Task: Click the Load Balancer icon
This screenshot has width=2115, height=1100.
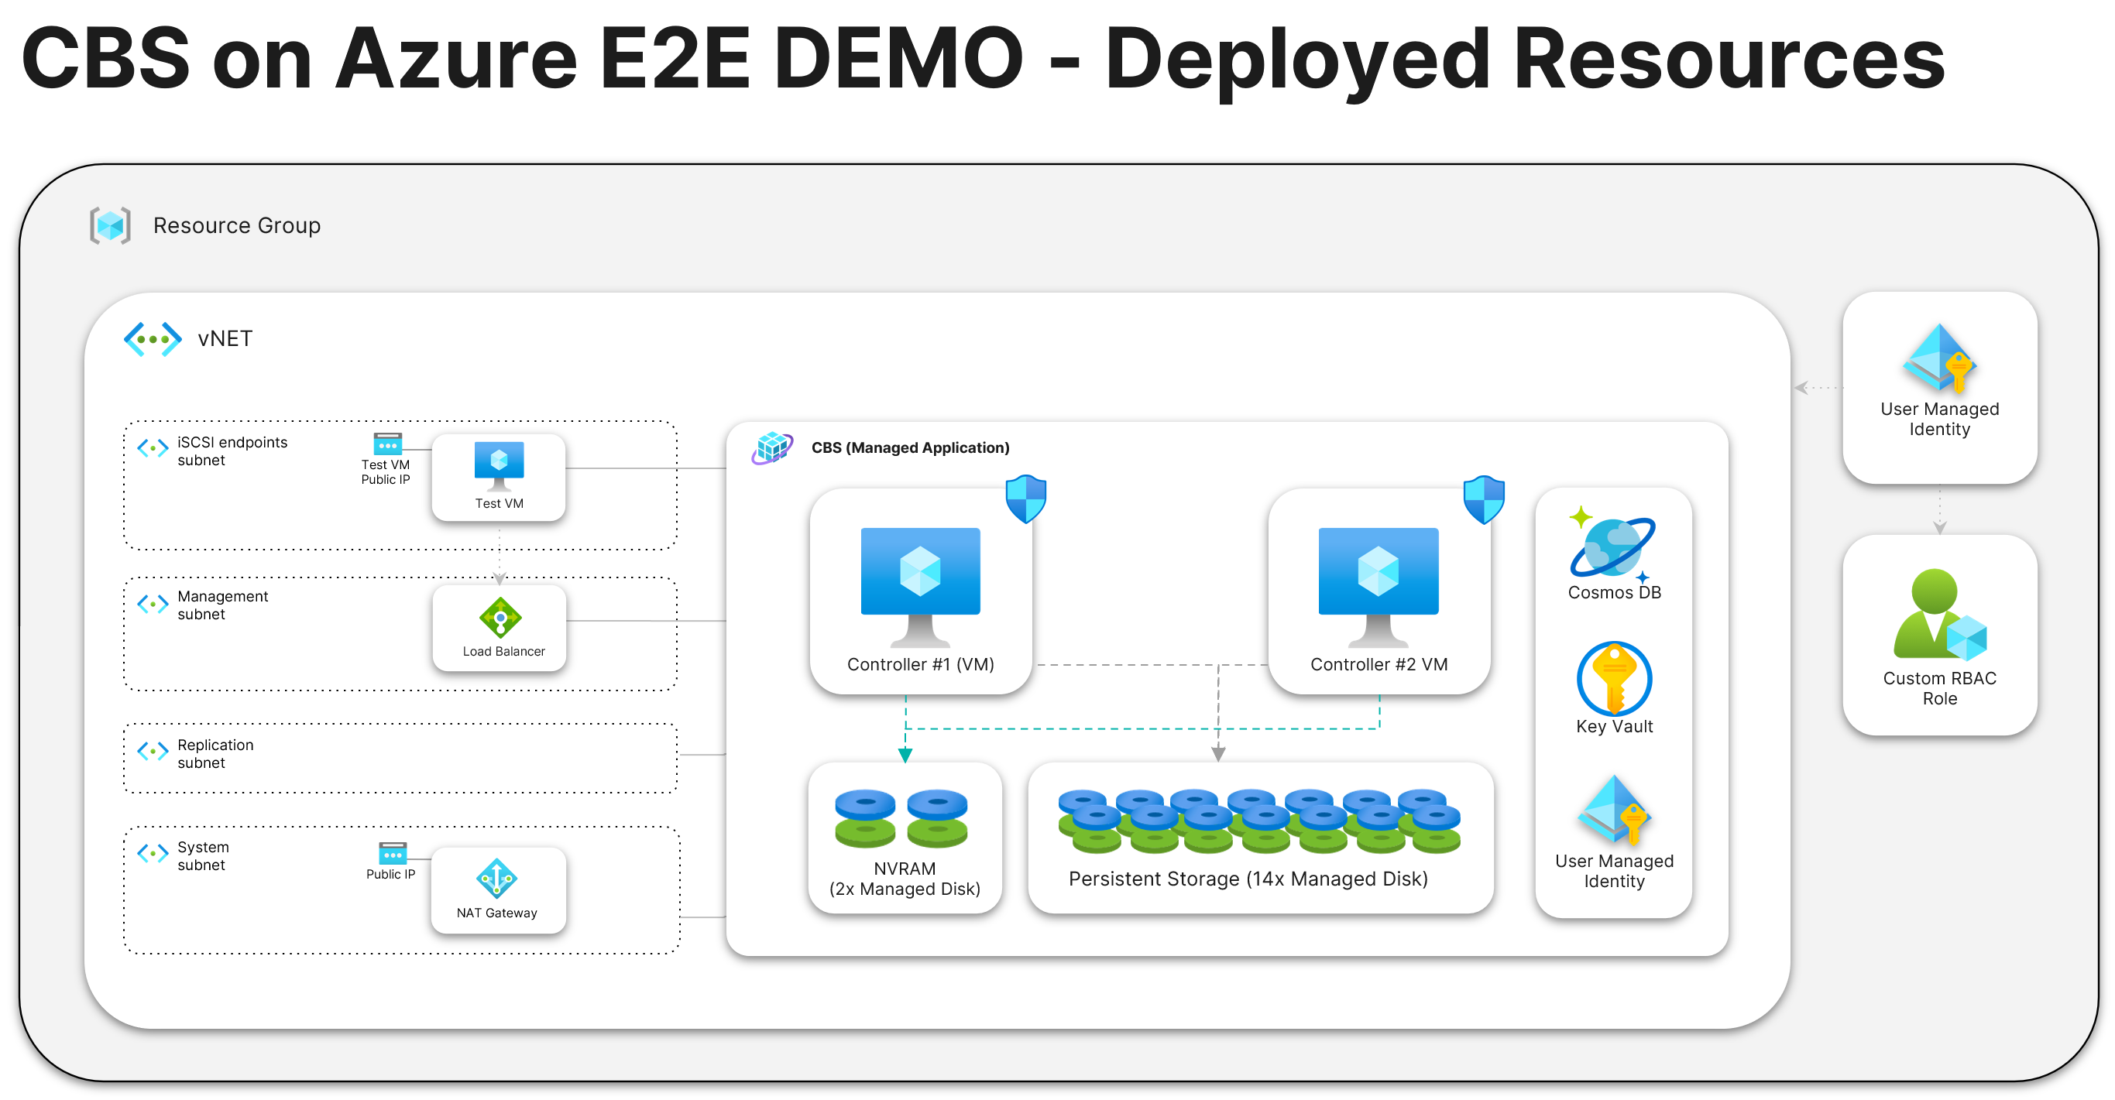Action: coord(500,617)
